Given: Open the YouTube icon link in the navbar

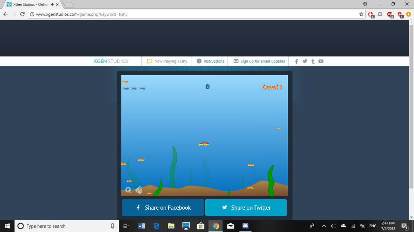Looking at the screenshot, I should point(321,61).
